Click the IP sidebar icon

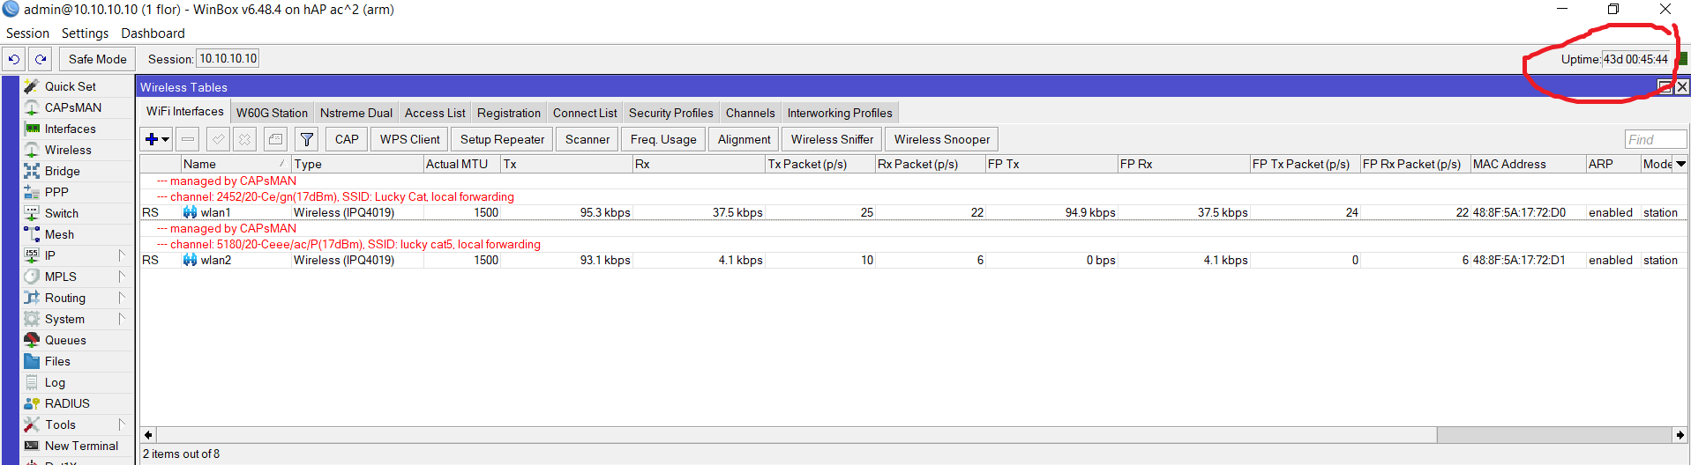coord(32,255)
